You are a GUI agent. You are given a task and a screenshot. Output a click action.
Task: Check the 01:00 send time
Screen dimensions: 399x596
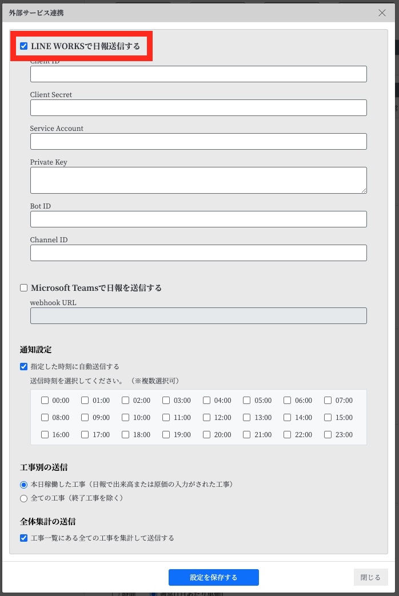click(x=85, y=400)
